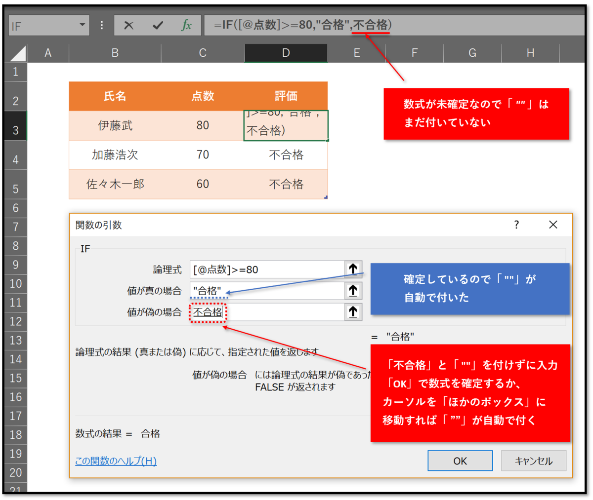Collapse the 値が真の場合 field with its arrow icon
The height and width of the screenshot is (500, 593).
click(x=353, y=291)
